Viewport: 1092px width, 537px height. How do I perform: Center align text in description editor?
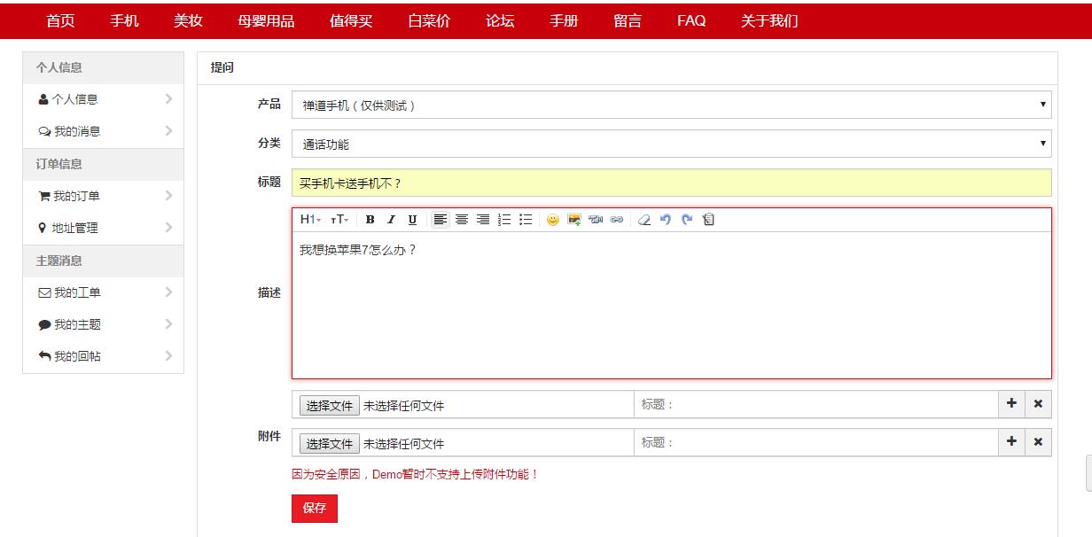click(x=462, y=220)
